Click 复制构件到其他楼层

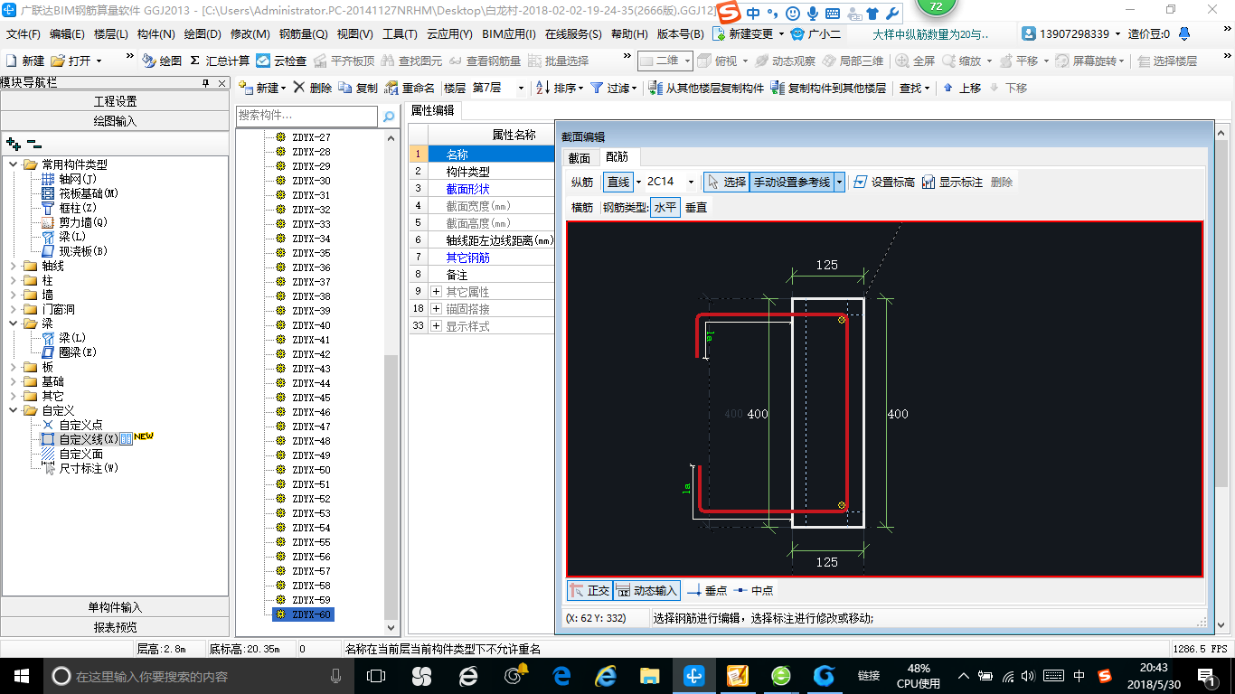pyautogui.click(x=828, y=88)
